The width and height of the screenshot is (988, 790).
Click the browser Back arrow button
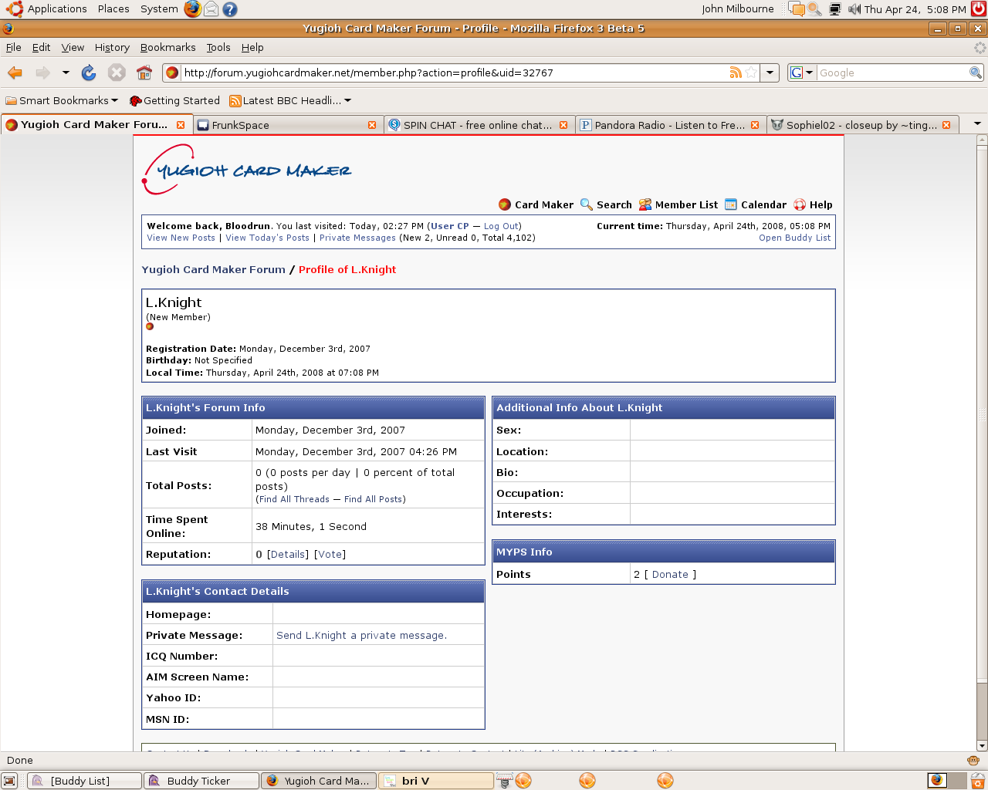coord(15,73)
